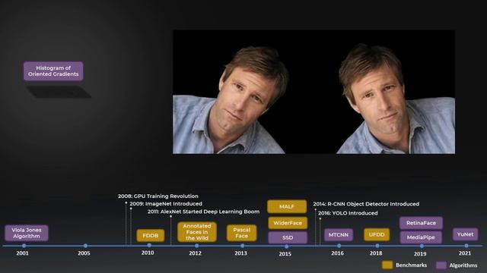The width and height of the screenshot is (487, 273).
Task: Click the '2005' year label
Action: point(84,253)
